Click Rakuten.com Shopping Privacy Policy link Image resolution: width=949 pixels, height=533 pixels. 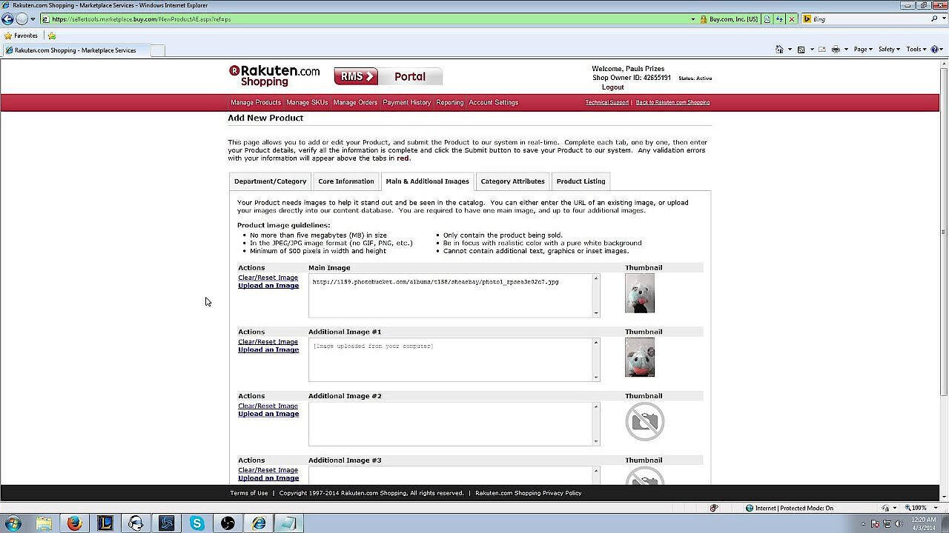pyautogui.click(x=528, y=493)
